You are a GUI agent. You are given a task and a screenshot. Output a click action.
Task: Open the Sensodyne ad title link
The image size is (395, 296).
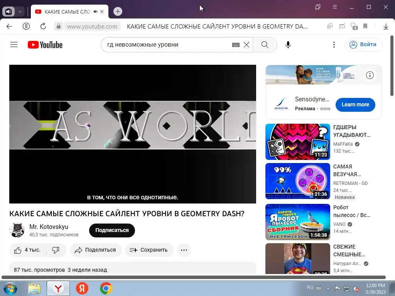tap(312, 99)
